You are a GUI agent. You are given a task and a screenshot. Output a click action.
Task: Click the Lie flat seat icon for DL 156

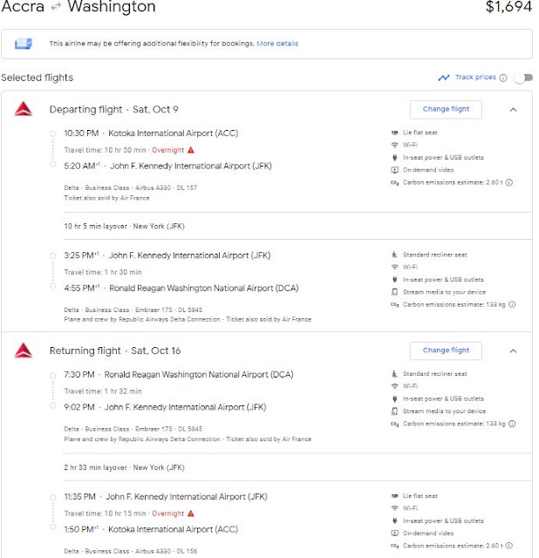(394, 496)
